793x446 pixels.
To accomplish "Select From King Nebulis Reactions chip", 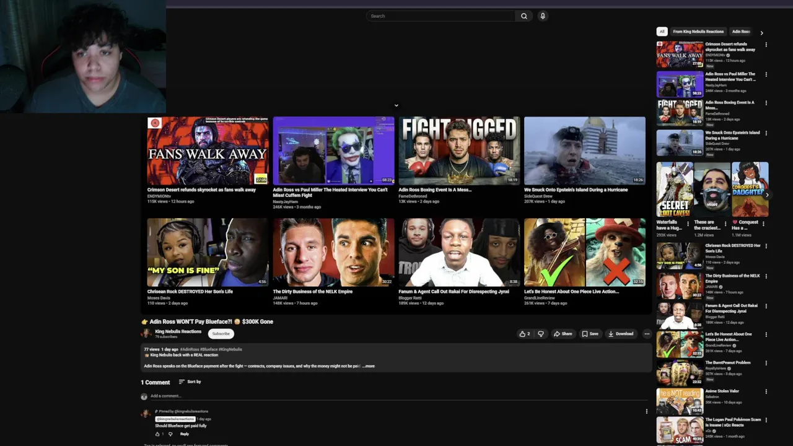I will [x=698, y=32].
